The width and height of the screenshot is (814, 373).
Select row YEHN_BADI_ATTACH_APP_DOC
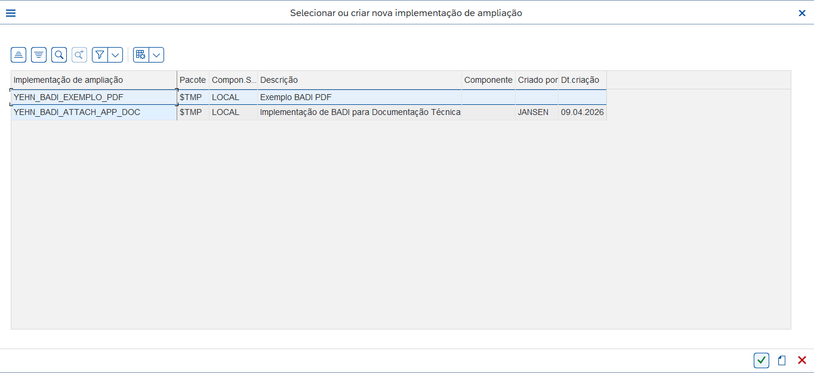coord(309,112)
